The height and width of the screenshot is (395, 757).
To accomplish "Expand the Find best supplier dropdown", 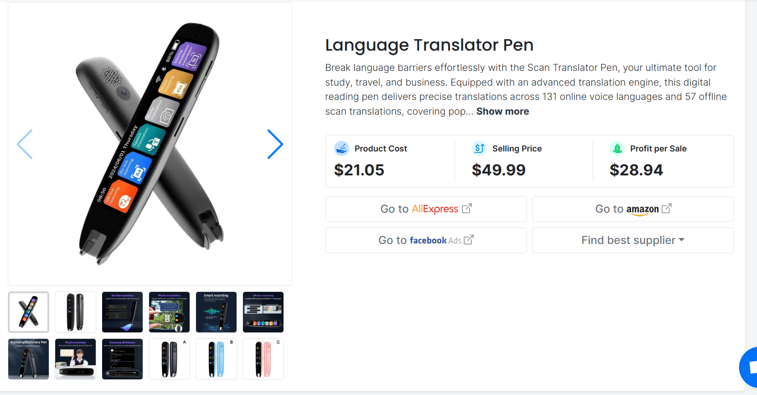I will 633,240.
